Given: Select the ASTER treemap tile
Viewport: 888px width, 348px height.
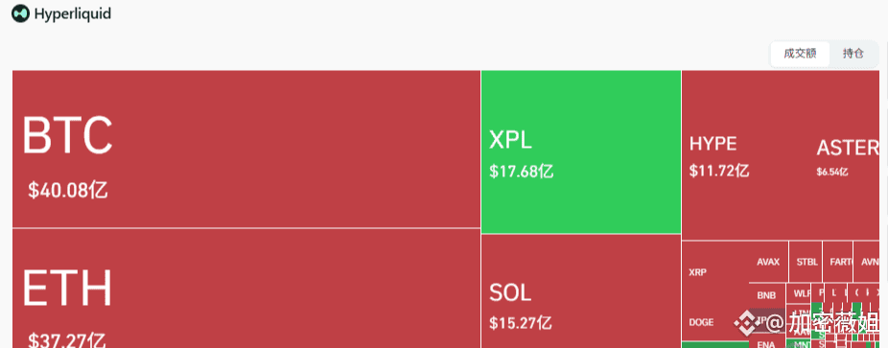Looking at the screenshot, I should [850, 155].
